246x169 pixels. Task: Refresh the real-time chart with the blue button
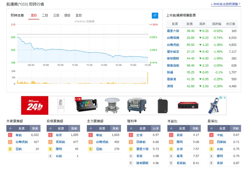click(155, 15)
